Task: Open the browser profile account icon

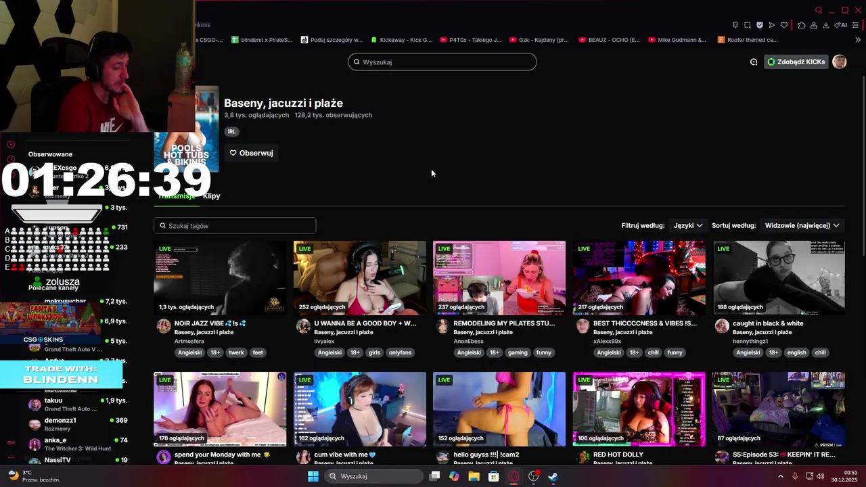Action: click(814, 25)
